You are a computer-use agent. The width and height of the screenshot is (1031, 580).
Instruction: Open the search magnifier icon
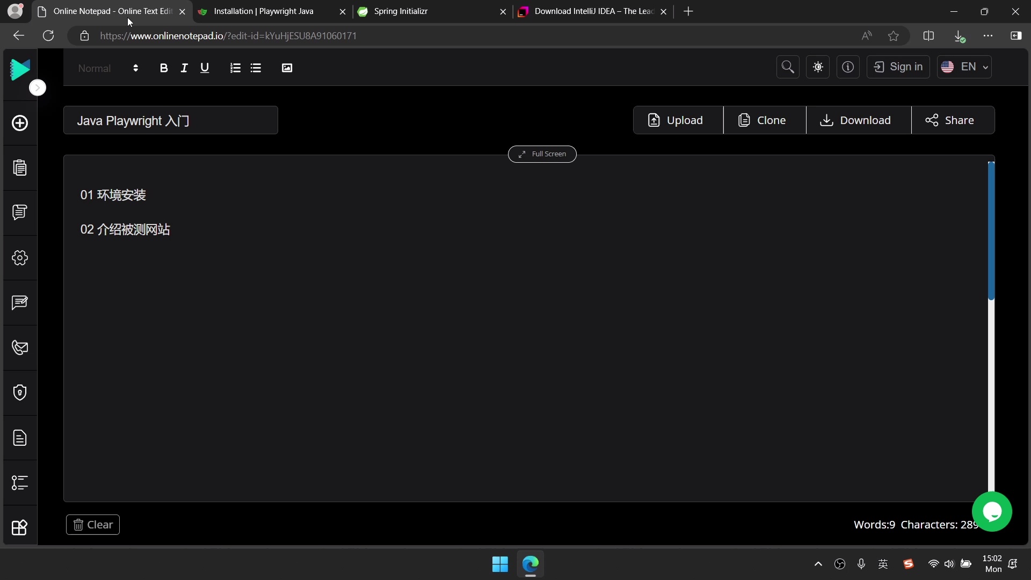tap(788, 67)
